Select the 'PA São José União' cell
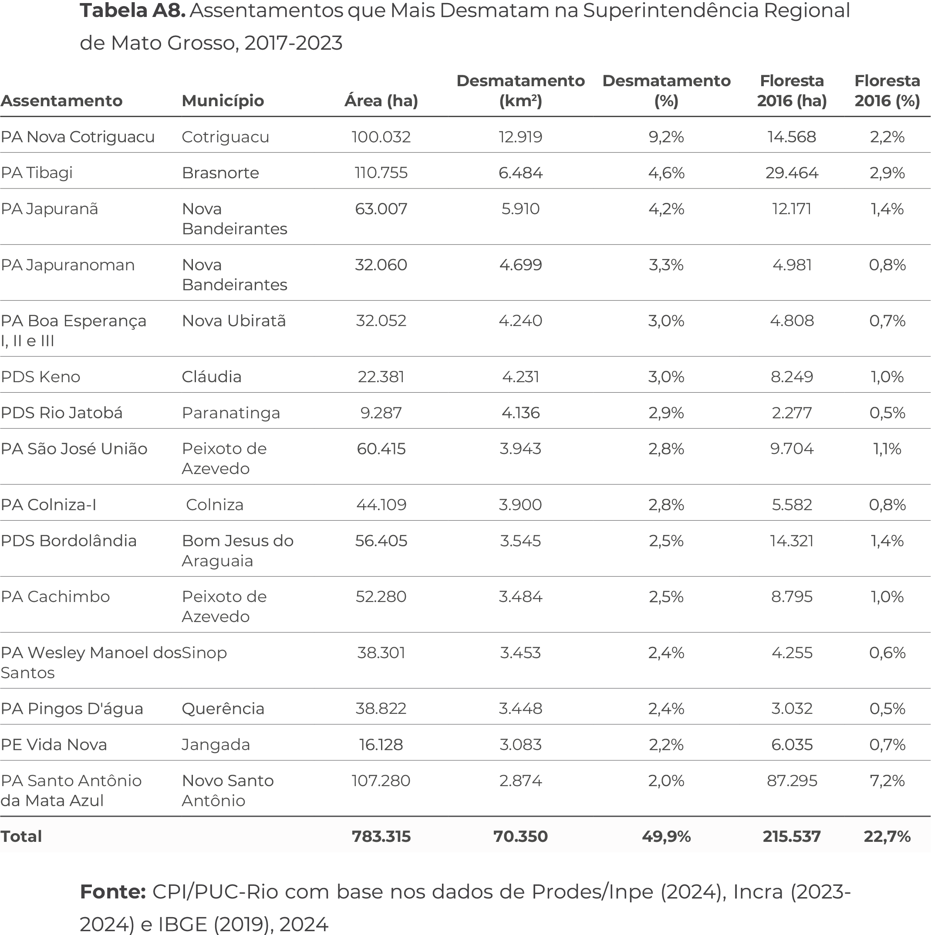This screenshot has height=935, width=931. pyautogui.click(x=74, y=449)
